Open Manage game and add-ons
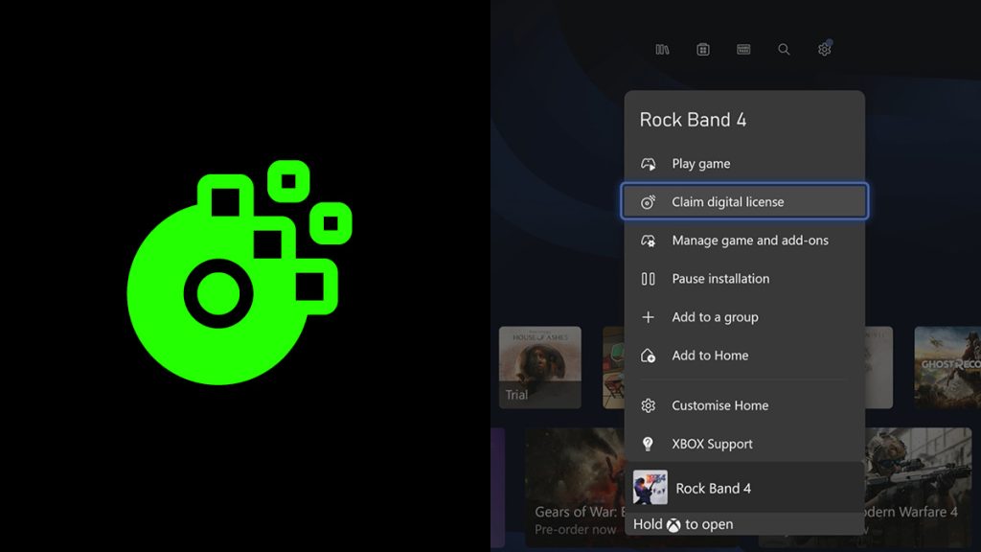This screenshot has height=552, width=981. coord(744,241)
